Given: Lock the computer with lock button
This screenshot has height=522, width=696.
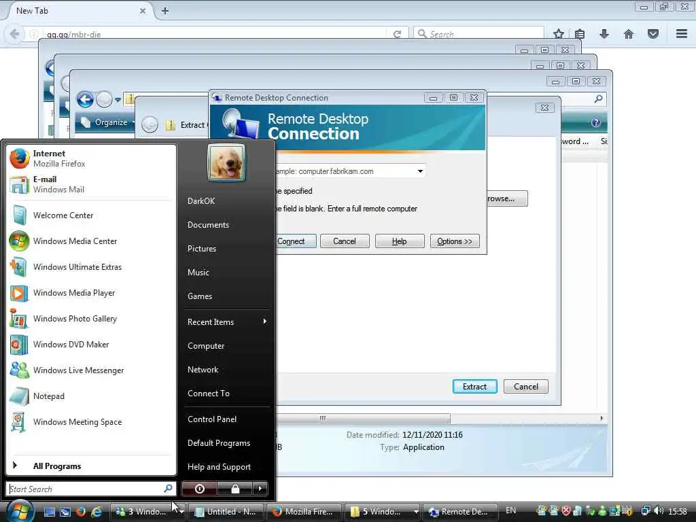Looking at the screenshot, I should [x=235, y=489].
